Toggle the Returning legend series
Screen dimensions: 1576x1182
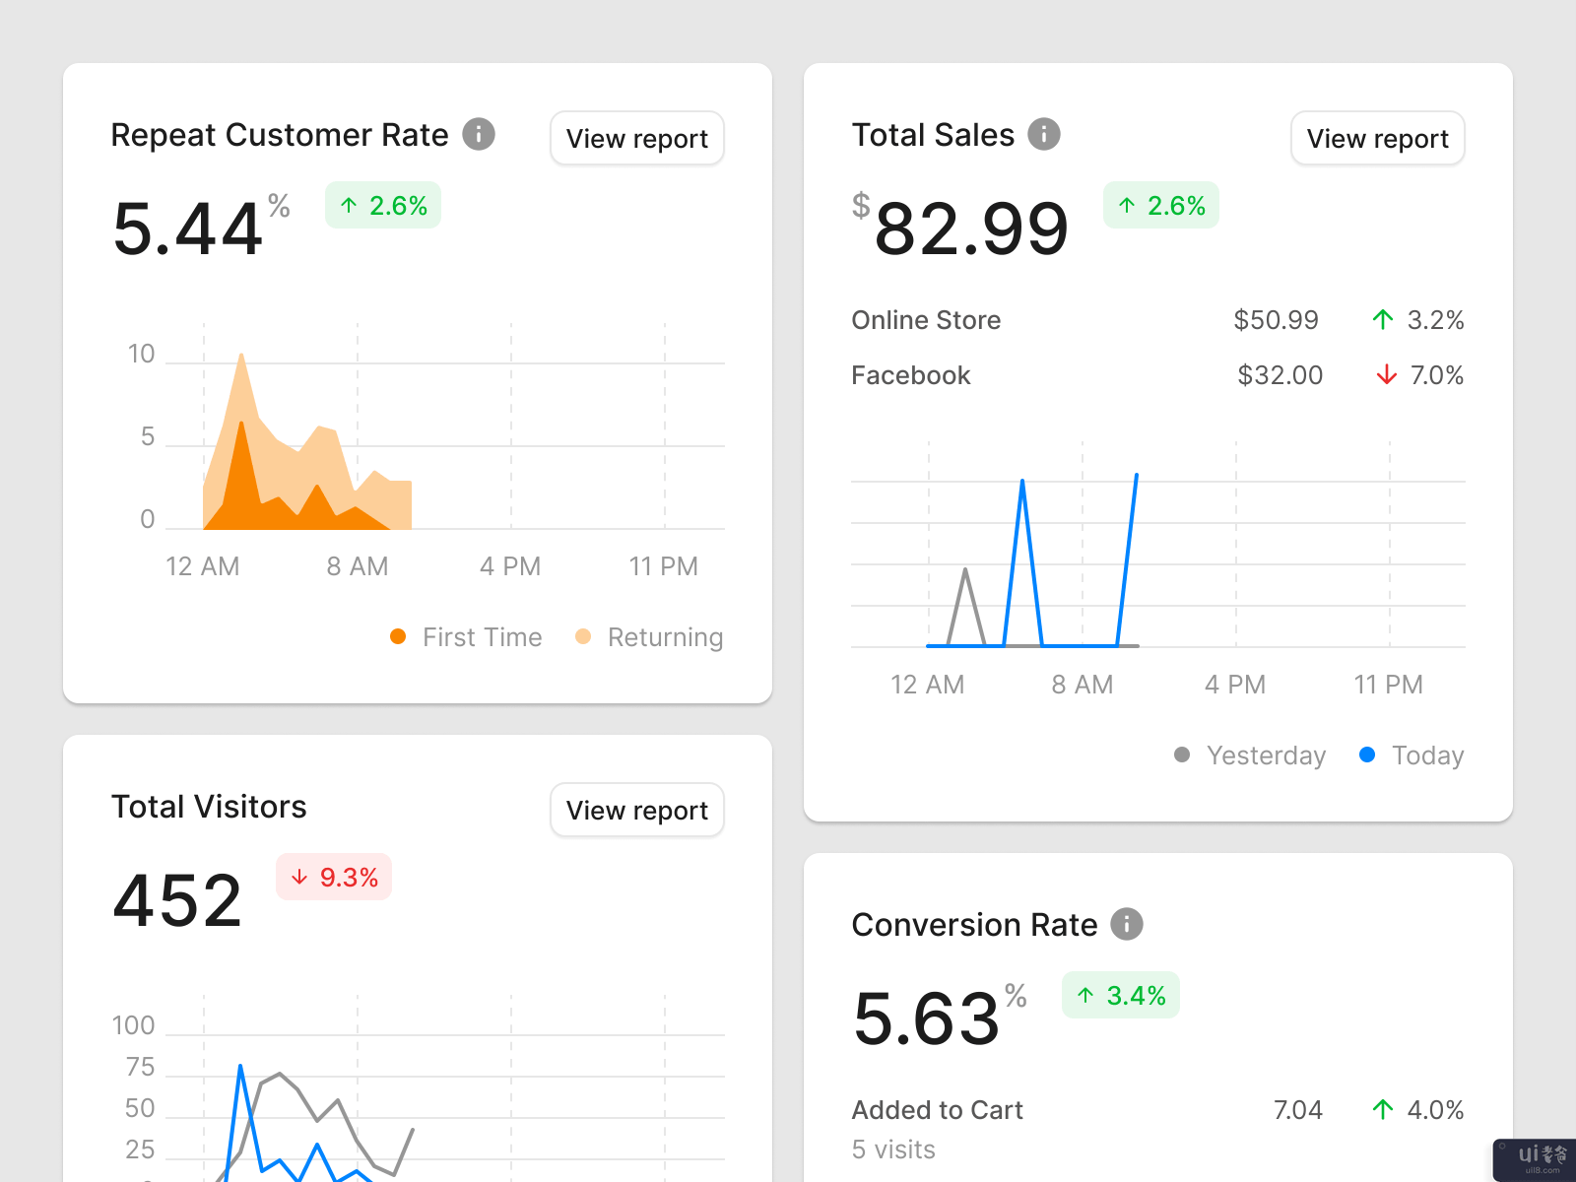650,637
